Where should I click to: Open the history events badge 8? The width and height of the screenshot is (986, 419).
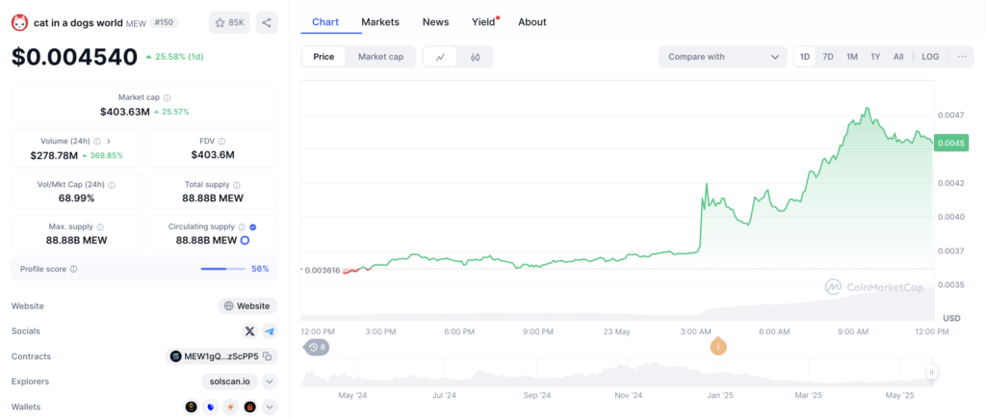click(317, 347)
